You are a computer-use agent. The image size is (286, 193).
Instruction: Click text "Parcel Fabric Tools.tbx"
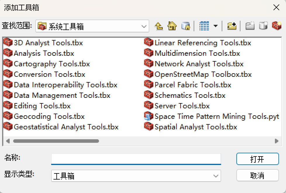tap(193, 85)
